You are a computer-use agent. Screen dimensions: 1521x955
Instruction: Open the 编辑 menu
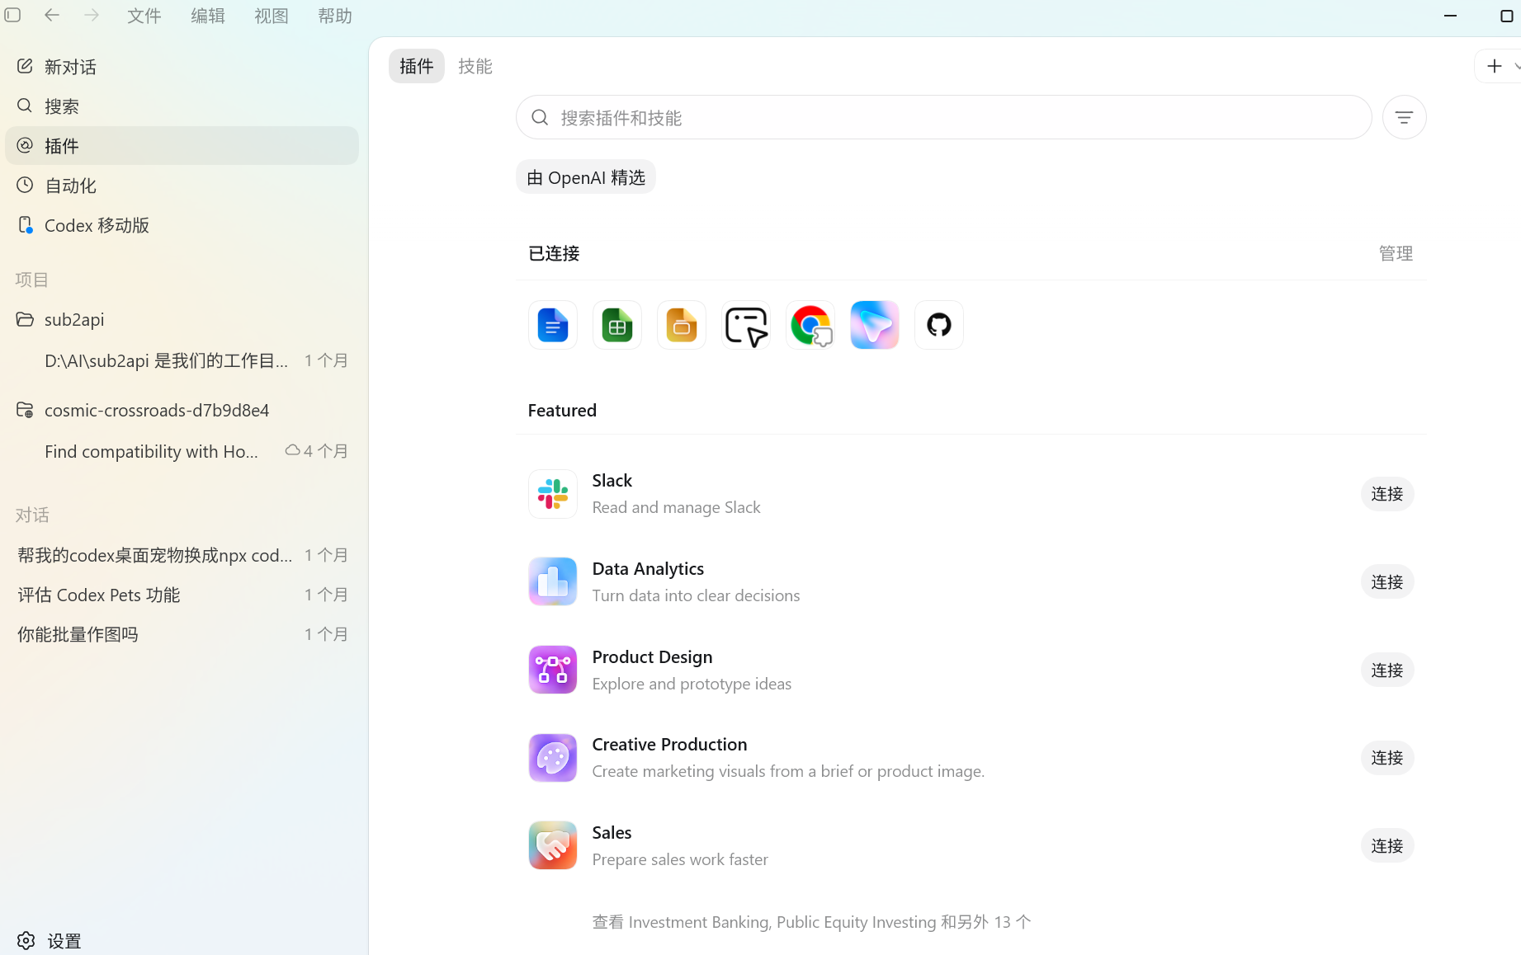[207, 16]
